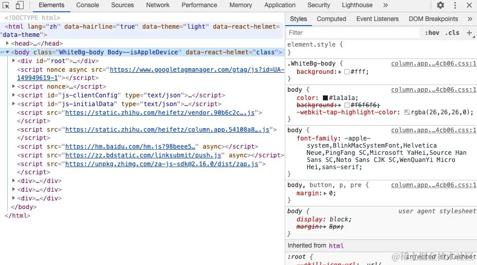Select the closing html tag line
The image size is (477, 265).
[x=17, y=216]
